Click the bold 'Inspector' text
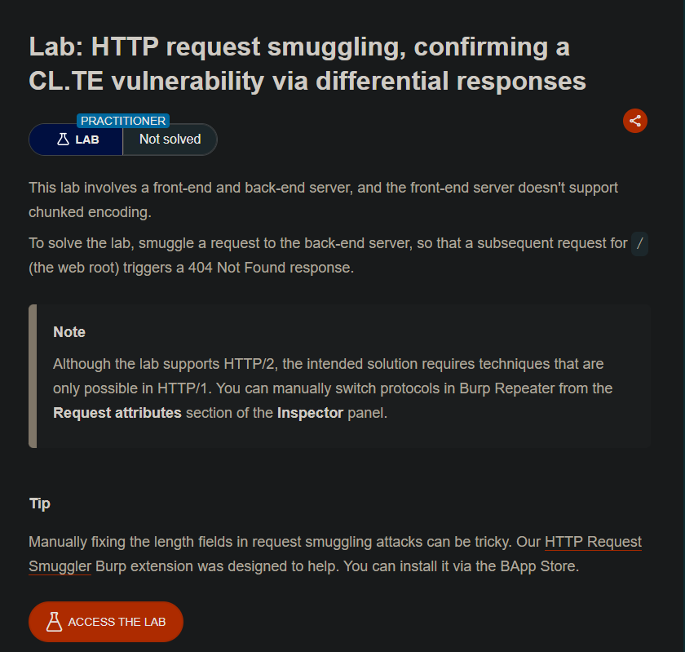Image resolution: width=685 pixels, height=652 pixels. tap(310, 413)
